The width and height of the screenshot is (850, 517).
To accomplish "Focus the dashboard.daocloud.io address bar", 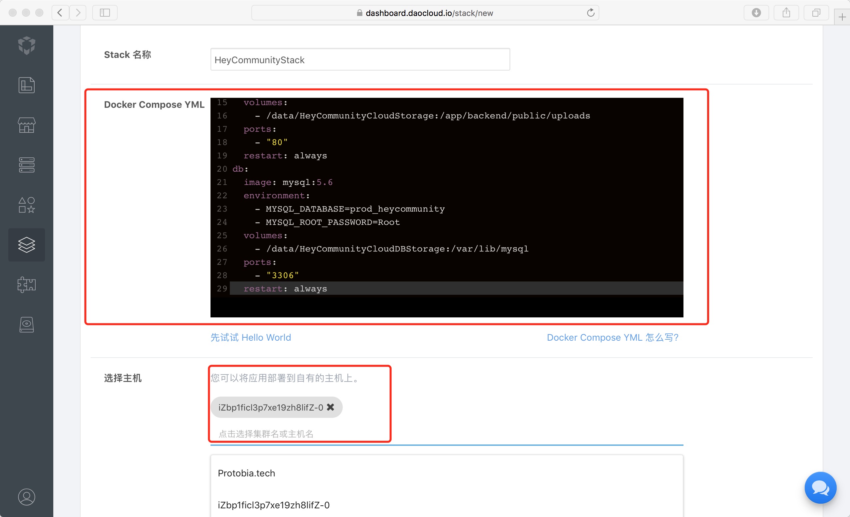I will (425, 13).
